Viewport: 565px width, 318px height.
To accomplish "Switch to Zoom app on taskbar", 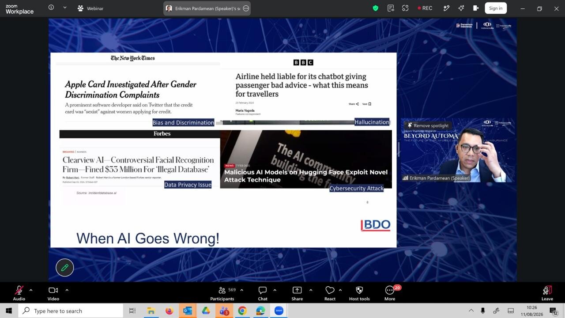I will coord(279,311).
